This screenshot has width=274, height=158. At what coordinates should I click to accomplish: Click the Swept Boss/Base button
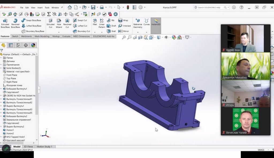point(31,20)
